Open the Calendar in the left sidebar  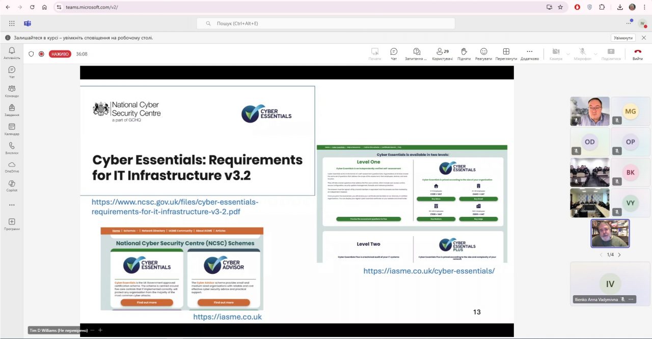[x=12, y=129]
